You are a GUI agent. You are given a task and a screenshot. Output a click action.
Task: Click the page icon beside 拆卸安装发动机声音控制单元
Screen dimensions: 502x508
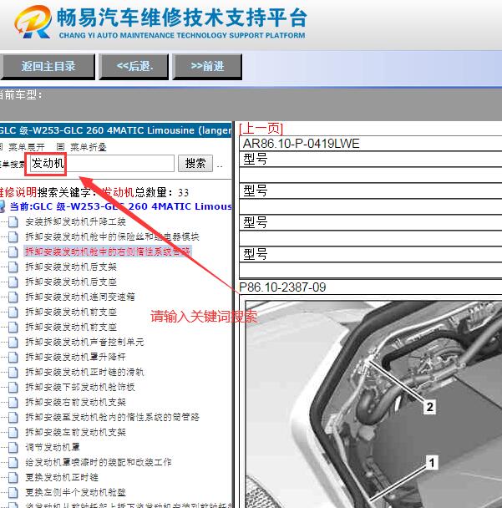[13, 342]
